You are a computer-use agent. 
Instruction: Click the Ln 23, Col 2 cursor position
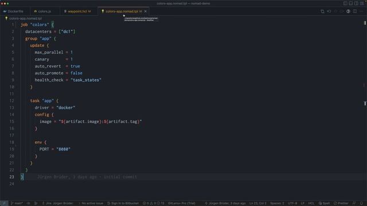click(257, 203)
